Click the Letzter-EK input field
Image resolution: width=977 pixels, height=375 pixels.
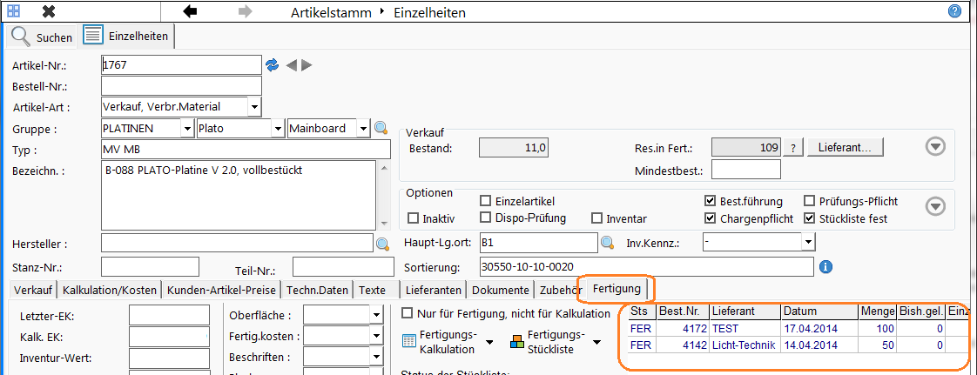click(170, 315)
